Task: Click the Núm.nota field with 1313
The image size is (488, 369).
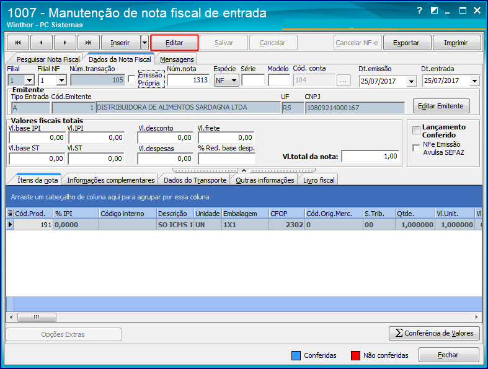Action: click(x=189, y=80)
